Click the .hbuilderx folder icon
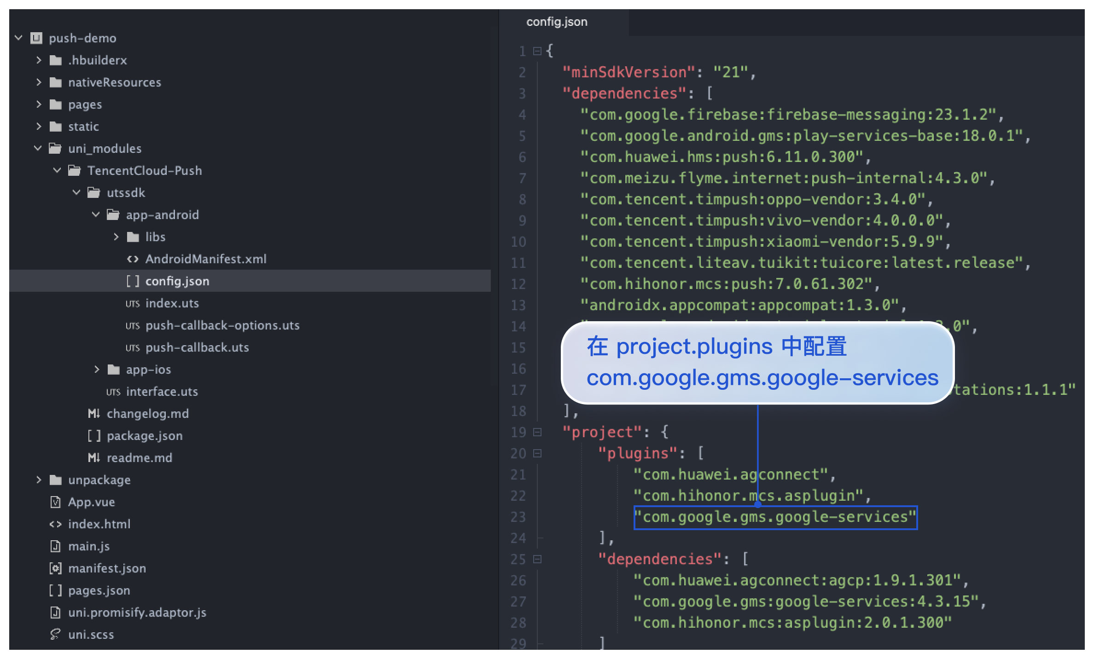Viewport: 1094px width, 659px height. tap(56, 60)
